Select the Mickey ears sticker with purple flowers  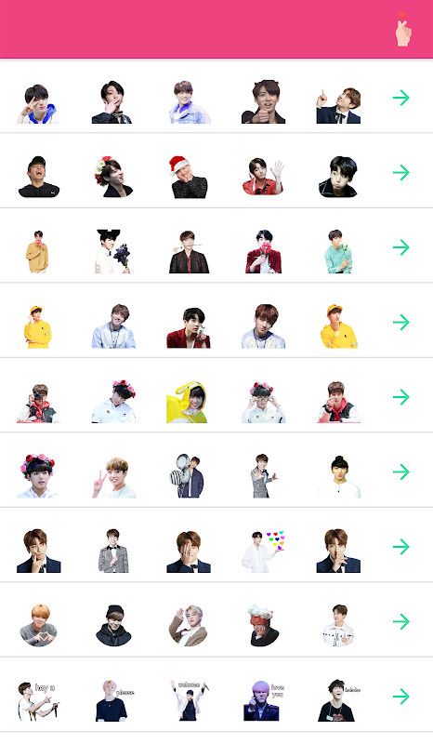[x=112, y=251]
